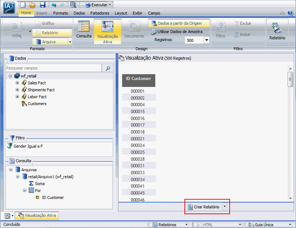Screen dimensions: 296x228
Task: Toggle Visualização Ativa design view
Action: (x=108, y=32)
